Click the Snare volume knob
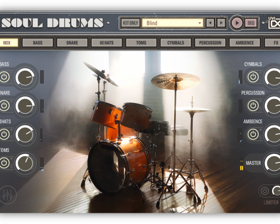 pos(25,106)
